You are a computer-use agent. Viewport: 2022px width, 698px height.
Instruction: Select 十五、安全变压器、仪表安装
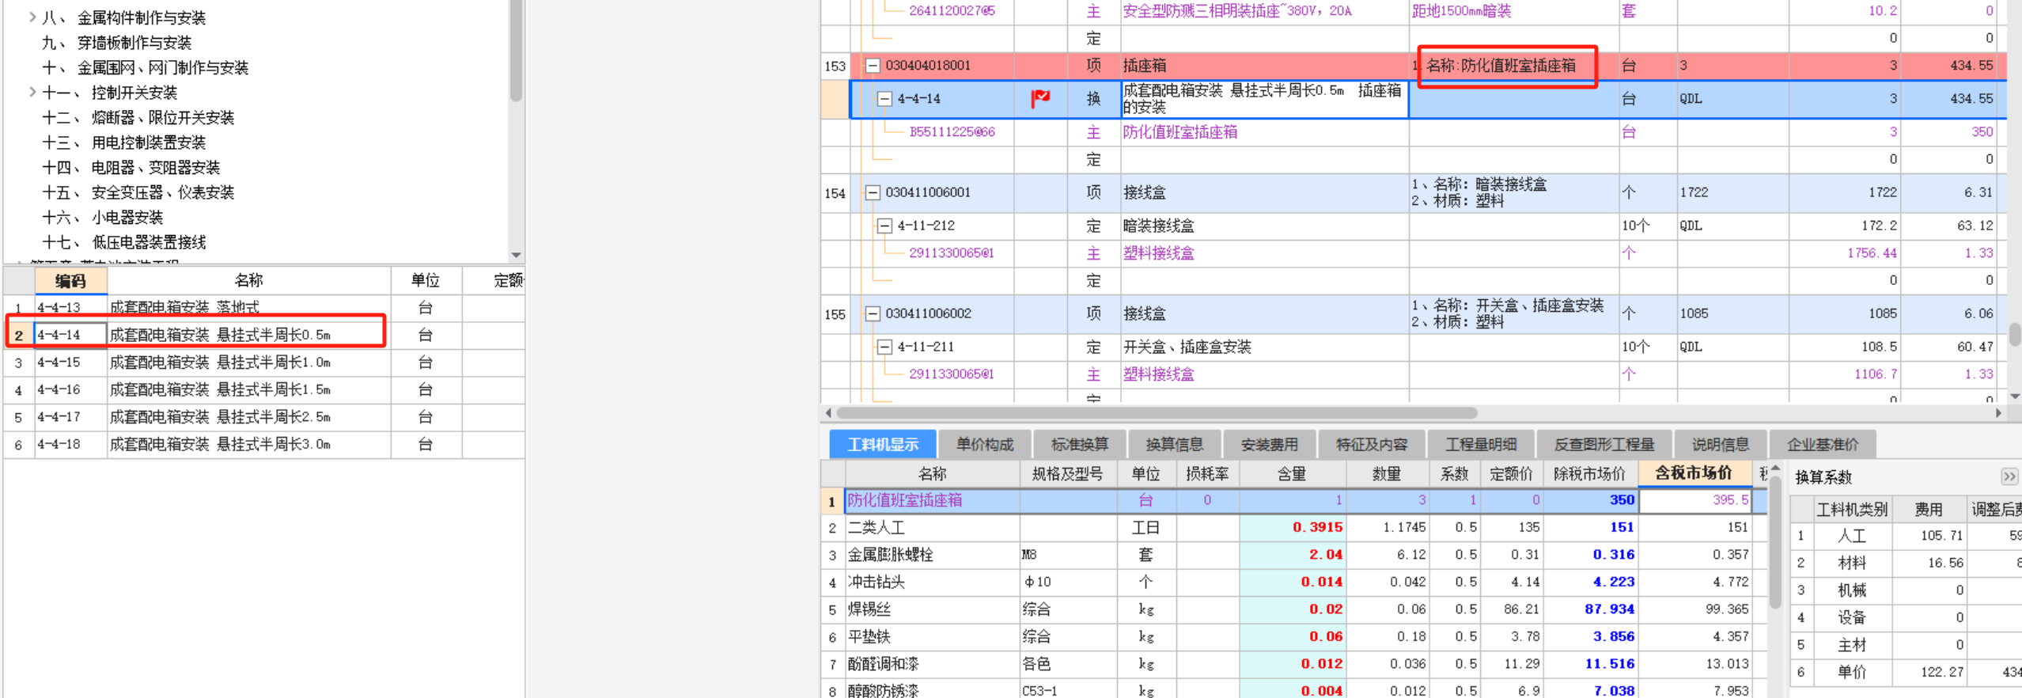click(138, 192)
